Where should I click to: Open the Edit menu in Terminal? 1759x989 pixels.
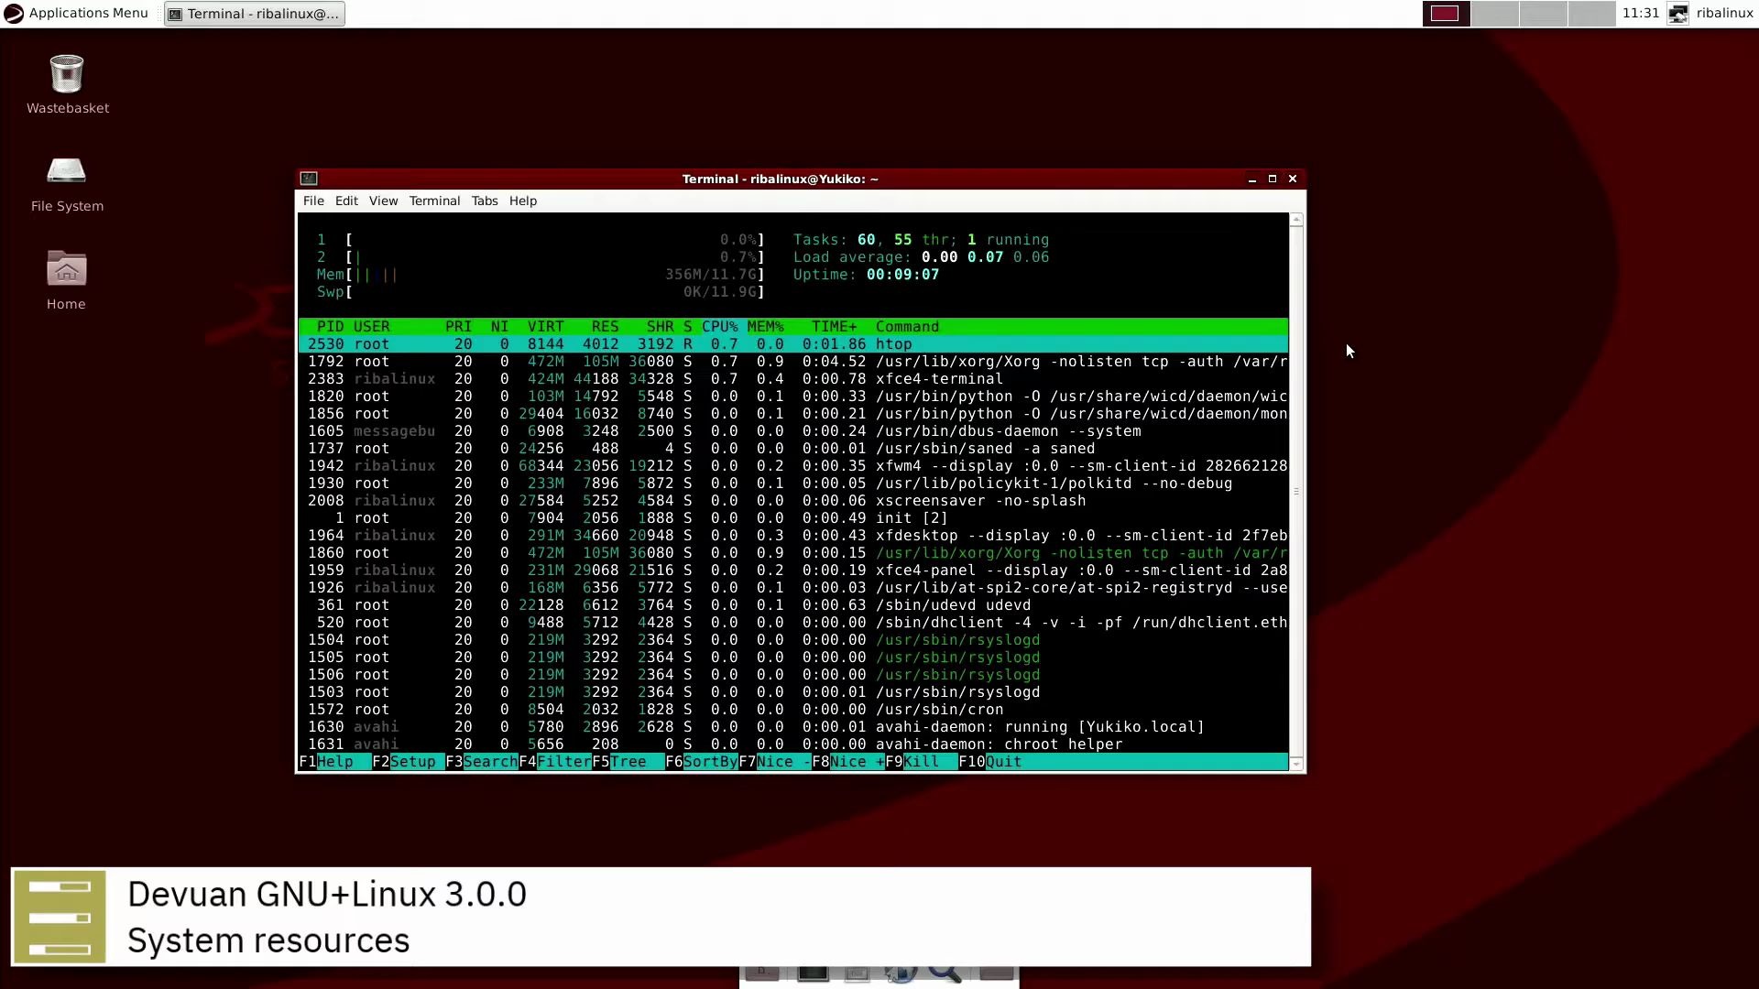pyautogui.click(x=346, y=201)
